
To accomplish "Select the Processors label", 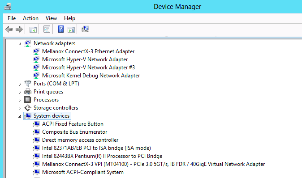I will coord(46,100).
